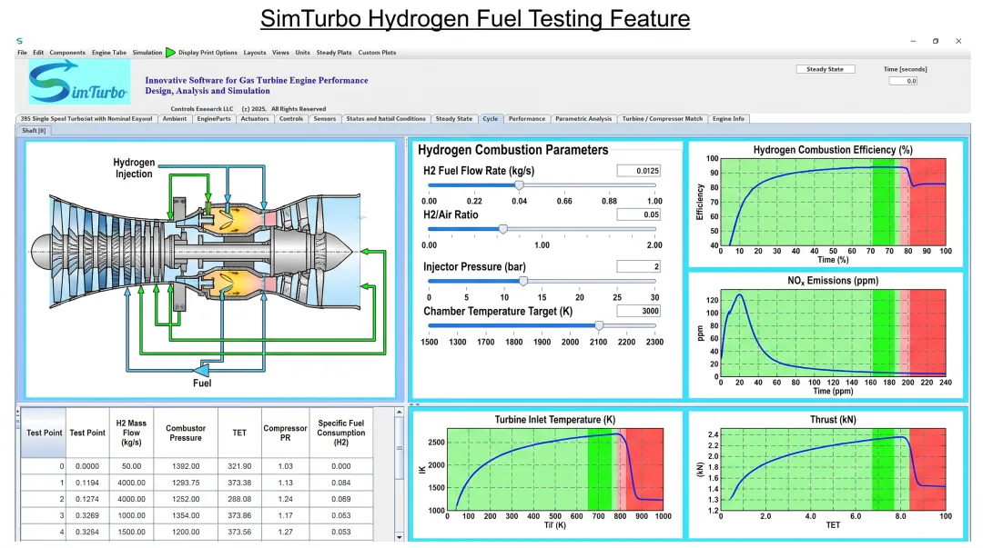Click the Injector Pressure value field
Viewport: 983px width, 548px height.
[639, 267]
